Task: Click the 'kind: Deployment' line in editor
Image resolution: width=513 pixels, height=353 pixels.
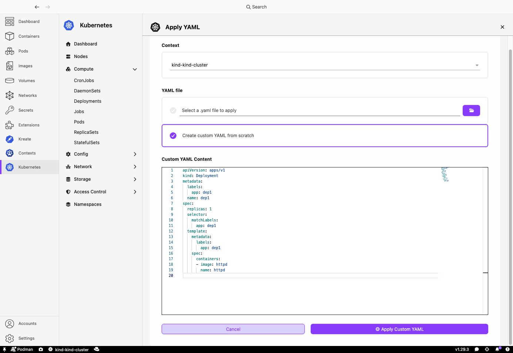Action: [x=200, y=176]
